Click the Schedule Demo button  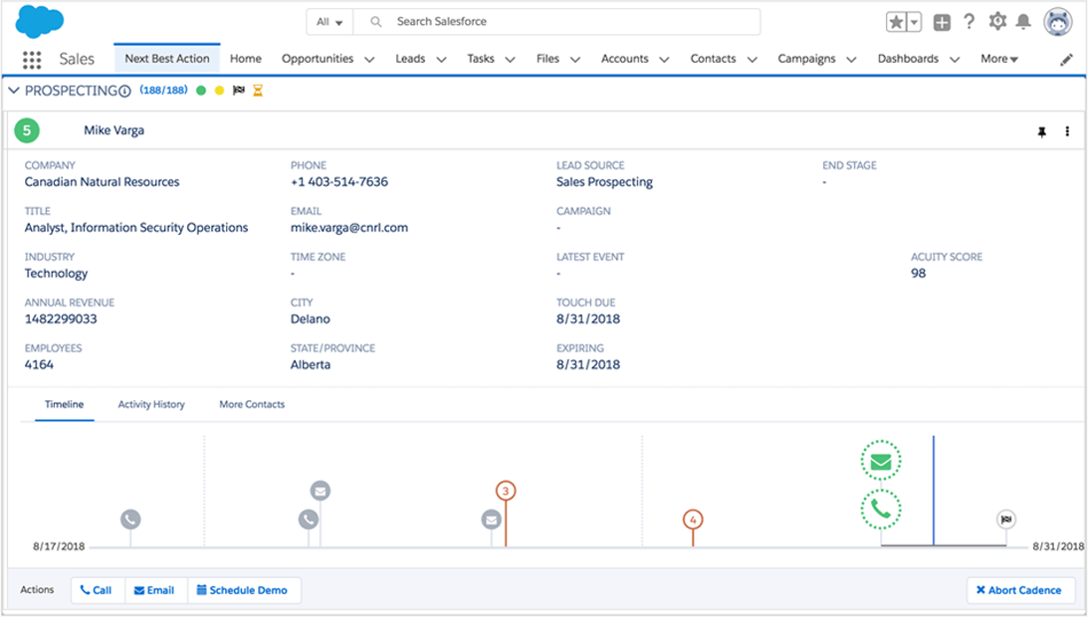point(244,590)
